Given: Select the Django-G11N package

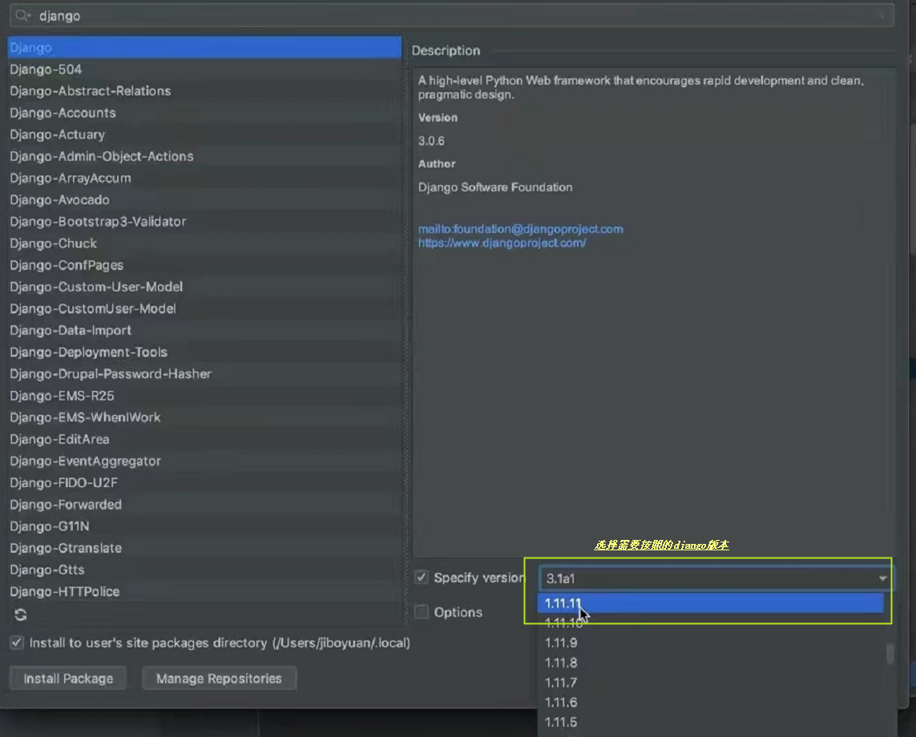Looking at the screenshot, I should tap(204, 526).
